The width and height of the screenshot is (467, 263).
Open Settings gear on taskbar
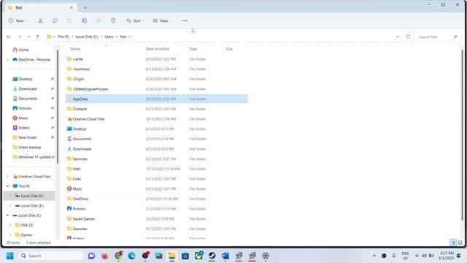point(266,256)
